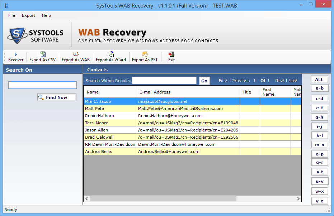The image size is (334, 216).
Task: Filter contacts by u-v
Action: tap(320, 181)
